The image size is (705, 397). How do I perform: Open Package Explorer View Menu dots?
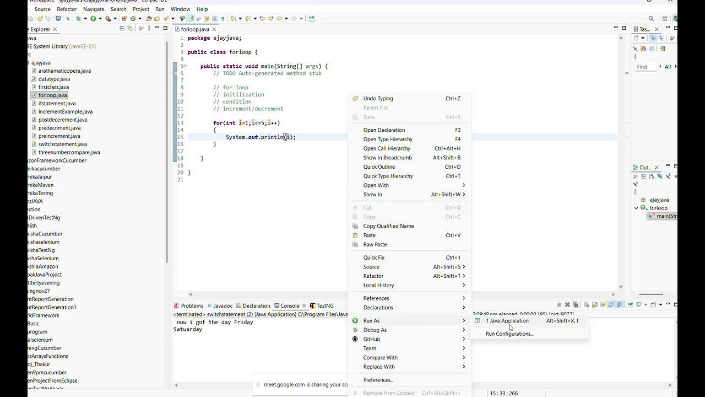click(149, 28)
